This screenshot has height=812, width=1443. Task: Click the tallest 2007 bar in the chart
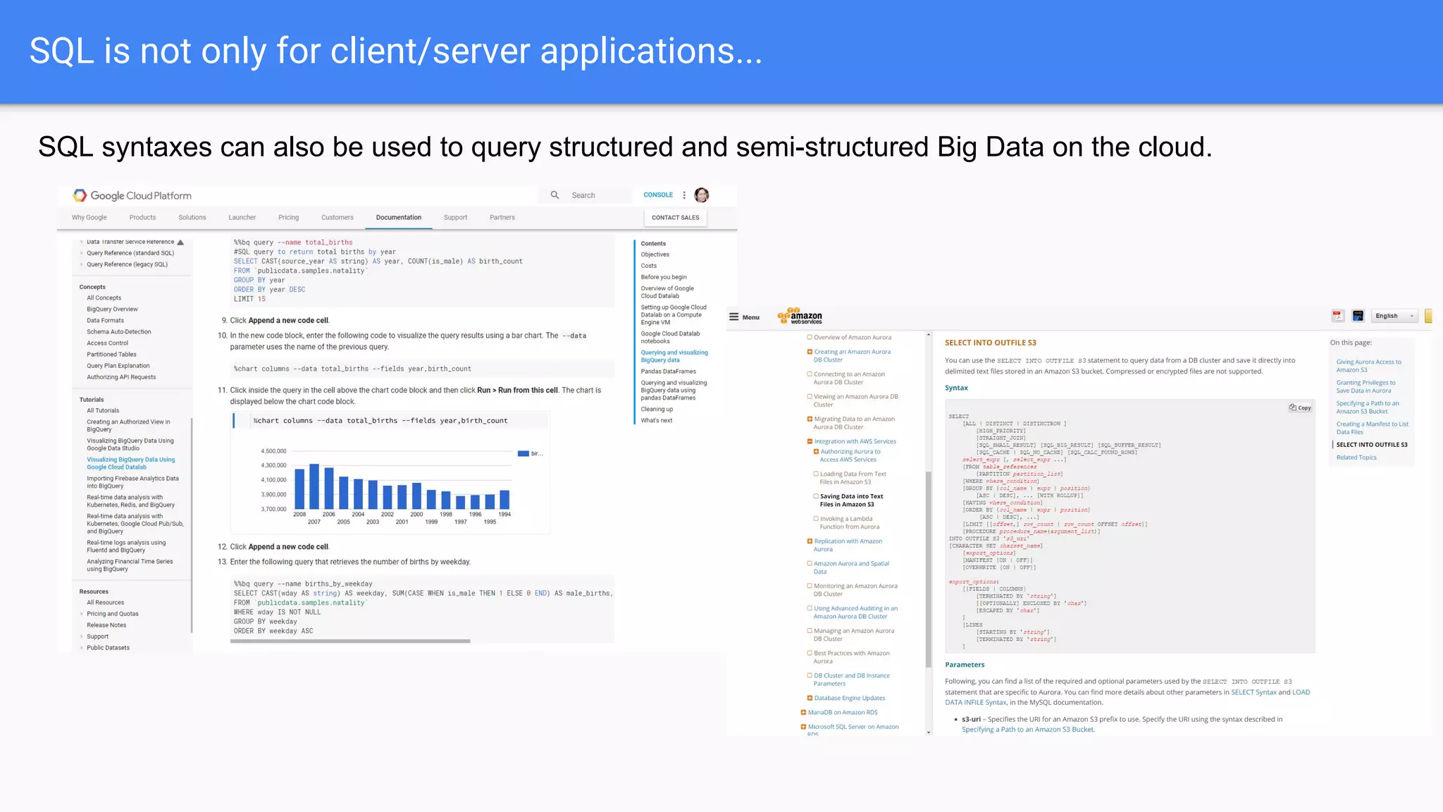(x=314, y=486)
